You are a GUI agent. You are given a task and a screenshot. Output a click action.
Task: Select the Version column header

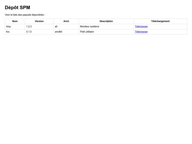pos(39,21)
